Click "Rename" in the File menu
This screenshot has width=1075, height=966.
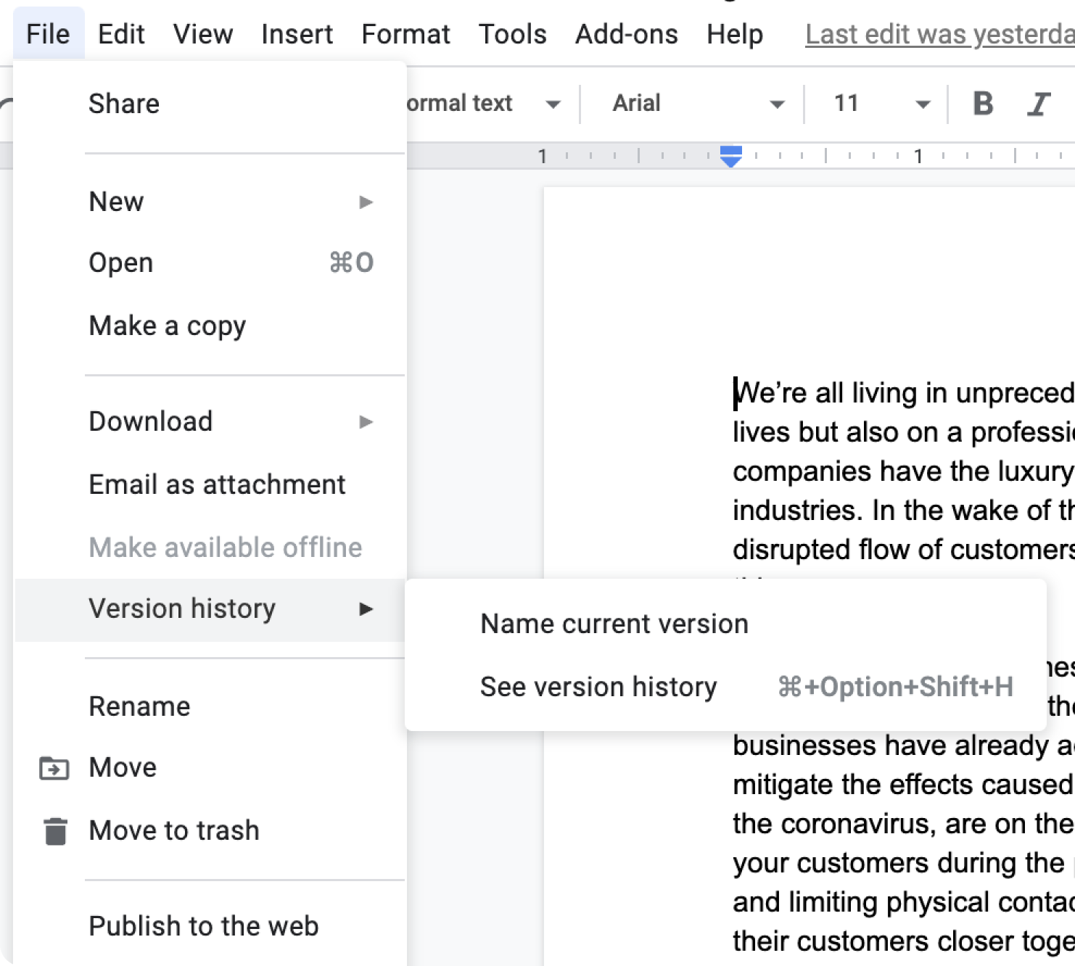(x=139, y=706)
